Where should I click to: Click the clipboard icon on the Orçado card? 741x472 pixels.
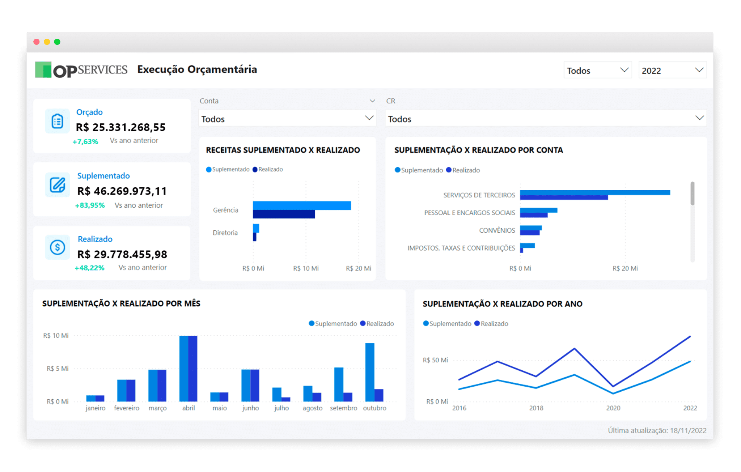(x=57, y=121)
